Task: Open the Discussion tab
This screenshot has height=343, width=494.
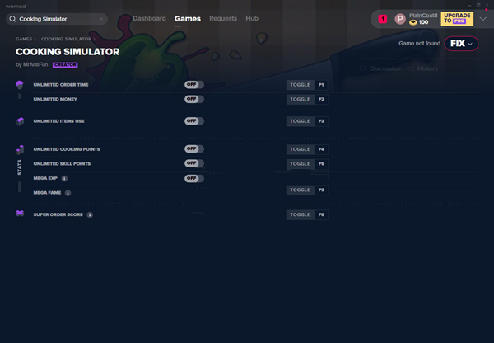Action: pyautogui.click(x=385, y=68)
